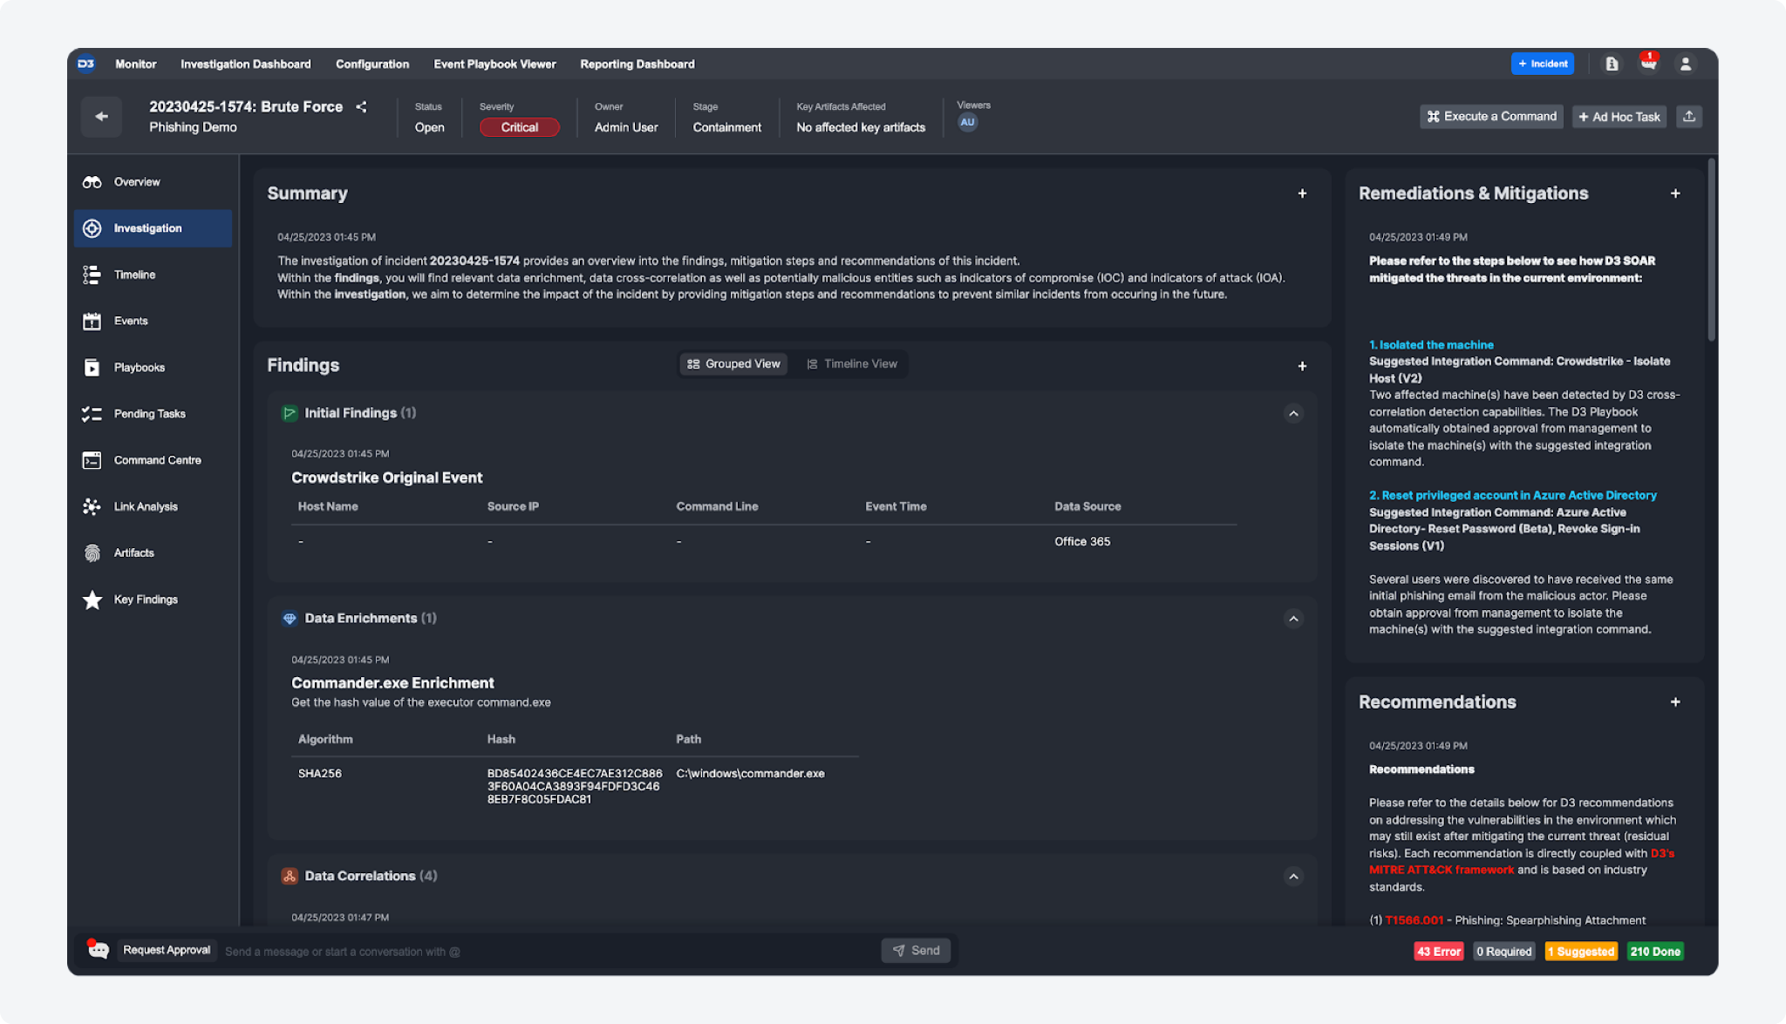The image size is (1786, 1024).
Task: Collapse the Initial Findings section
Action: (x=1293, y=414)
